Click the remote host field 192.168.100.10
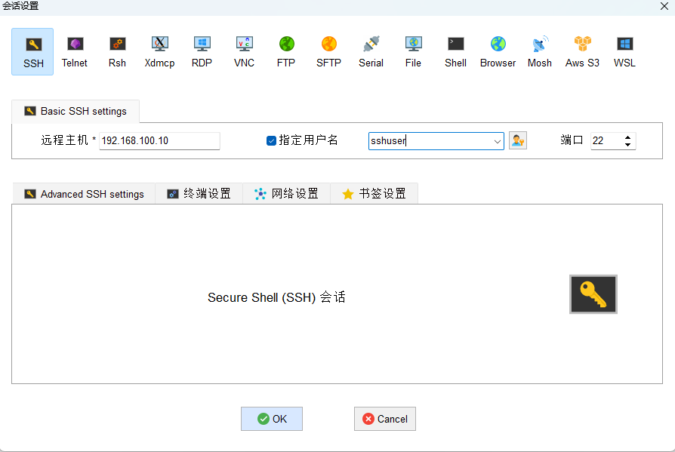Viewport: 675px width, 452px height. click(159, 141)
